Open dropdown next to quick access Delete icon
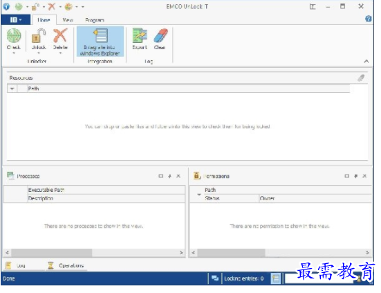 tap(60, 7)
